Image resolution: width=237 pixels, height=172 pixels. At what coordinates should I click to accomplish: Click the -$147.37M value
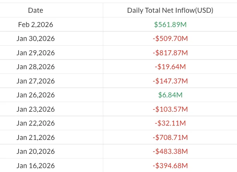[x=170, y=81]
